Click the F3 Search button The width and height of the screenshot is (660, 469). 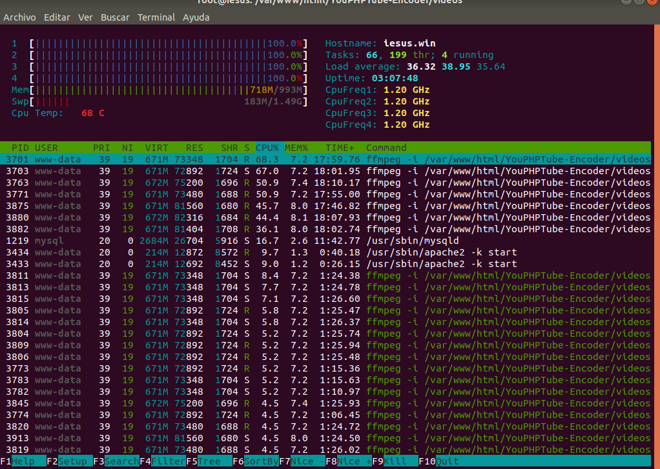(116, 461)
